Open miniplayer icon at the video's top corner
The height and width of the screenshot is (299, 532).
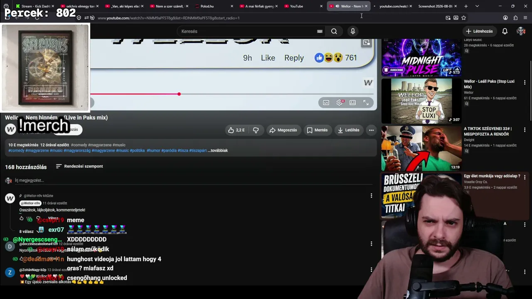366,43
